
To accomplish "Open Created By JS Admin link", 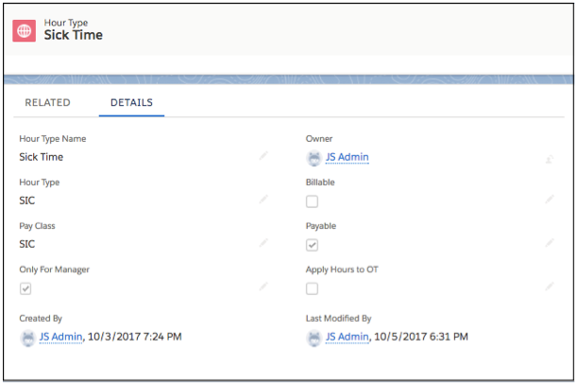I will (x=60, y=336).
